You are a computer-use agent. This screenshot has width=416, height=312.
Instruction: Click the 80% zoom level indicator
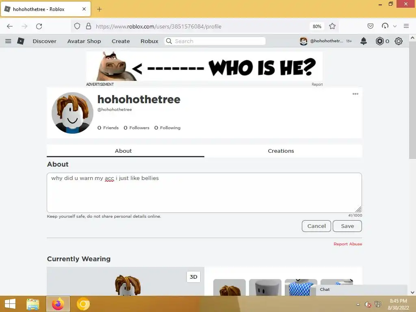[x=317, y=26]
